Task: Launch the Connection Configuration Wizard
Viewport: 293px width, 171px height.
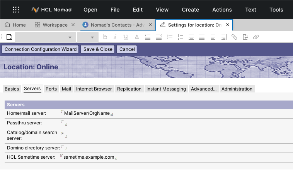Action: (x=41, y=49)
